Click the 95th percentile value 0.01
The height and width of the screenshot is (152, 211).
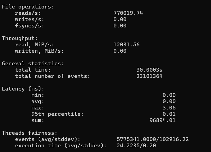pos(169,114)
